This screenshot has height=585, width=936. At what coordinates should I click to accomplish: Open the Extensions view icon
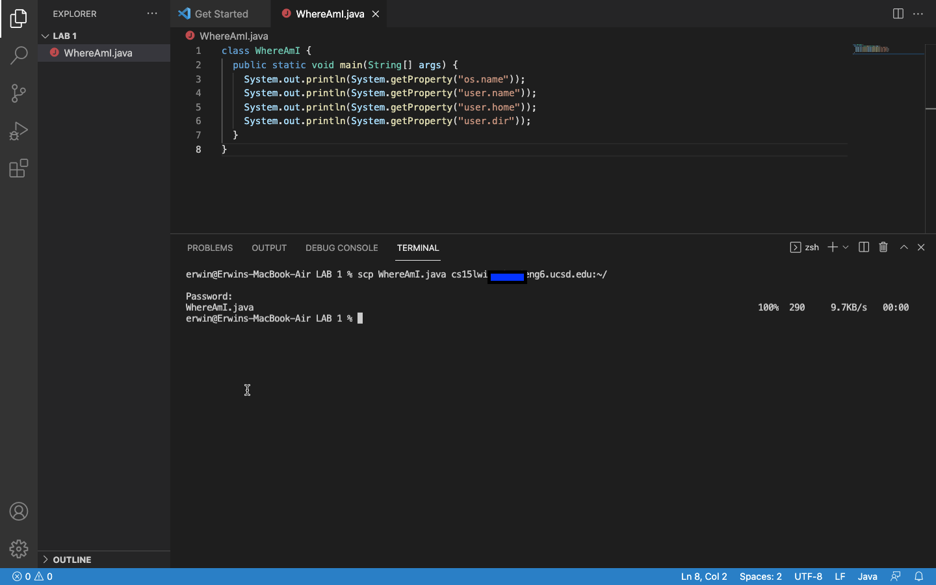(19, 168)
